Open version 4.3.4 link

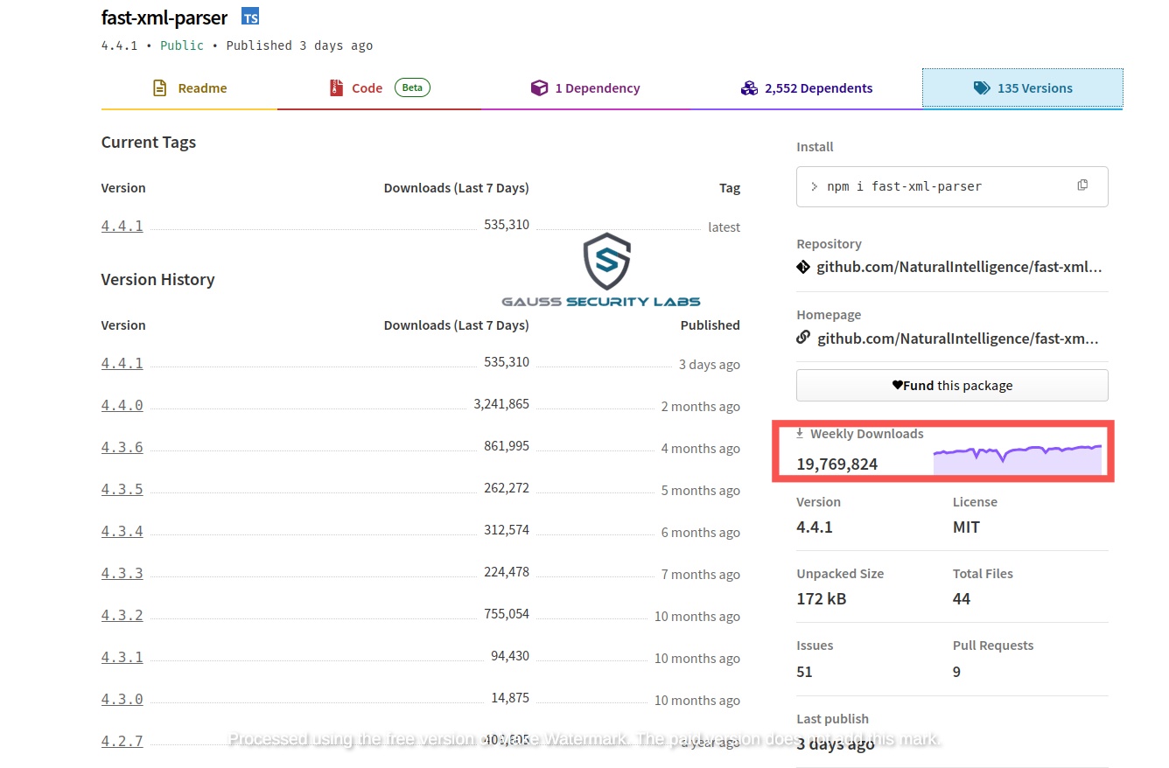point(122,531)
